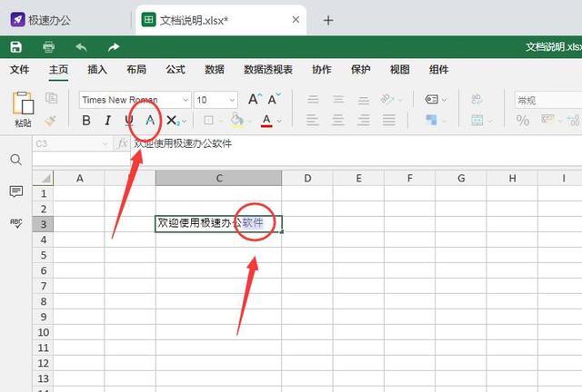The image size is (582, 392).
Task: Save the document with the floppy icon
Action: 15,47
